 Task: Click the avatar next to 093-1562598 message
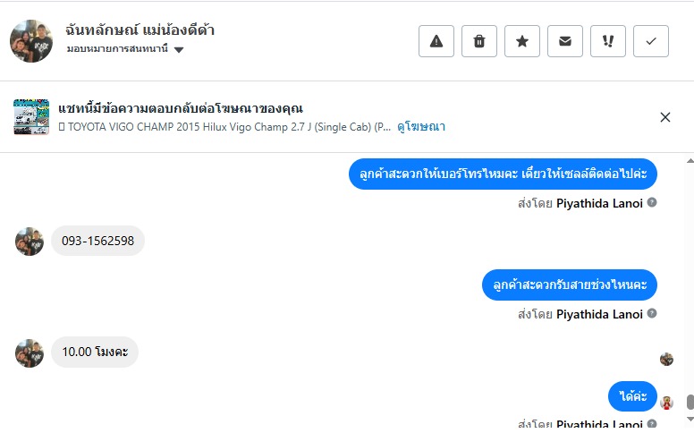click(30, 242)
